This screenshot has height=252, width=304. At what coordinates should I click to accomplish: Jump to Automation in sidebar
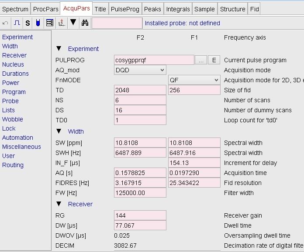17,138
